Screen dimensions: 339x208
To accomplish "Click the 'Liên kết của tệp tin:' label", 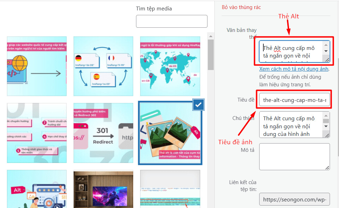I will 243,186.
